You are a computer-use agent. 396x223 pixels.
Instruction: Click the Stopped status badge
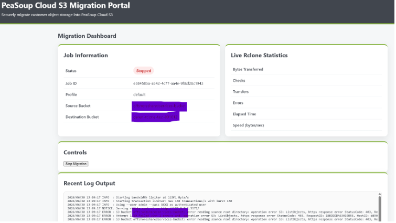click(x=144, y=71)
